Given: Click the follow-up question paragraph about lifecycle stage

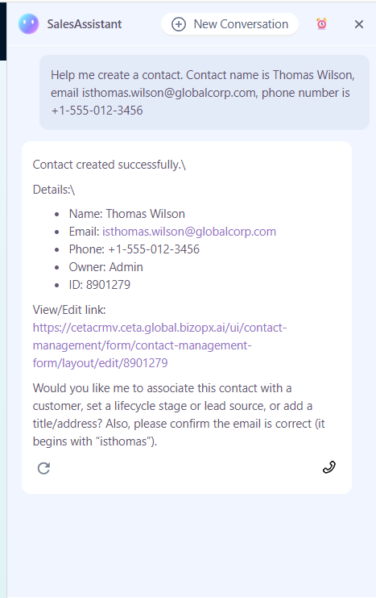Looking at the screenshot, I should point(179,415).
